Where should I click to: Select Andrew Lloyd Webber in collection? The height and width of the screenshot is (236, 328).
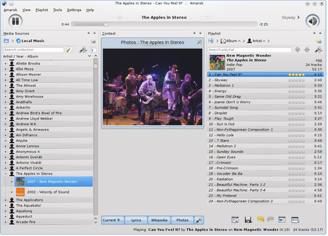[34, 118]
